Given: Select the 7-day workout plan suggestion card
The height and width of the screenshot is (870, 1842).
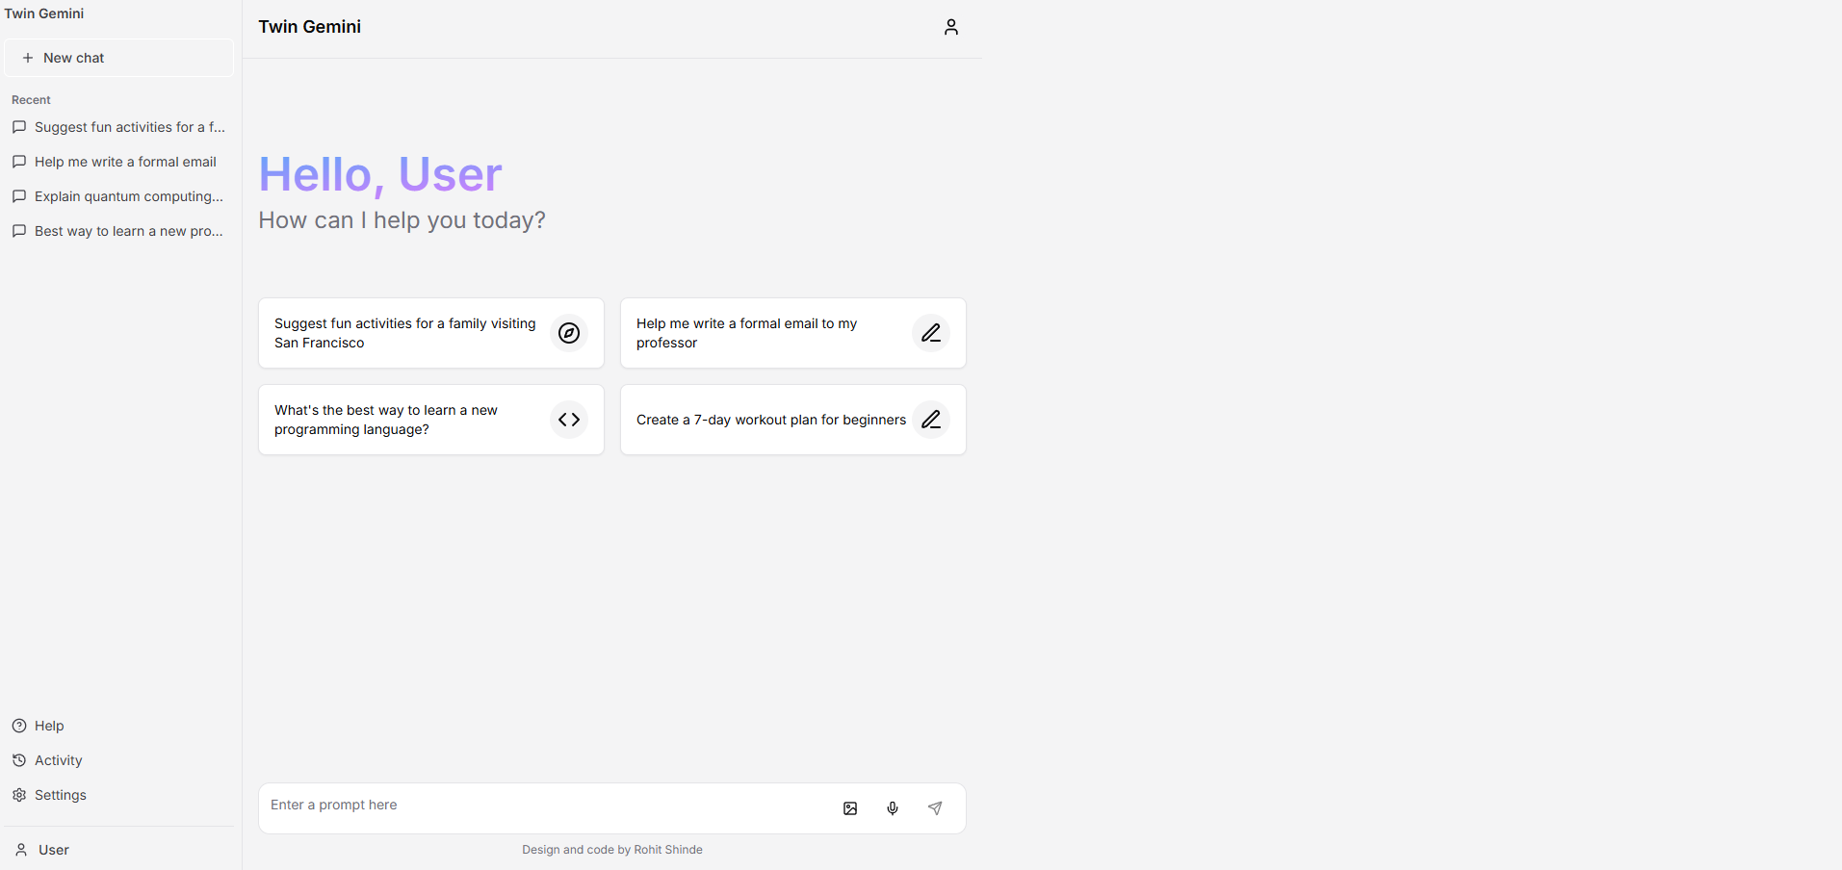Looking at the screenshot, I should [x=770, y=420].
